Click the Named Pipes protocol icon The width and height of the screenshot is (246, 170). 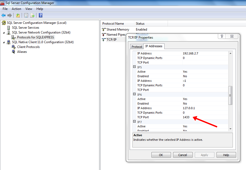104,34
